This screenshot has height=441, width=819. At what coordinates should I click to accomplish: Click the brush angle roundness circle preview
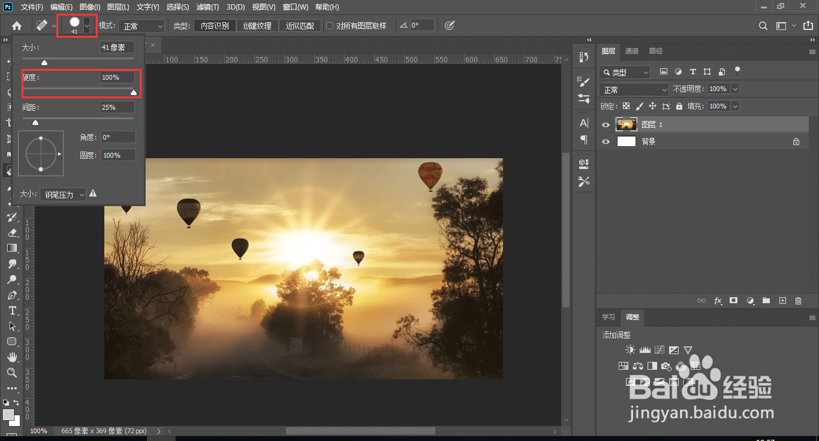click(41, 154)
